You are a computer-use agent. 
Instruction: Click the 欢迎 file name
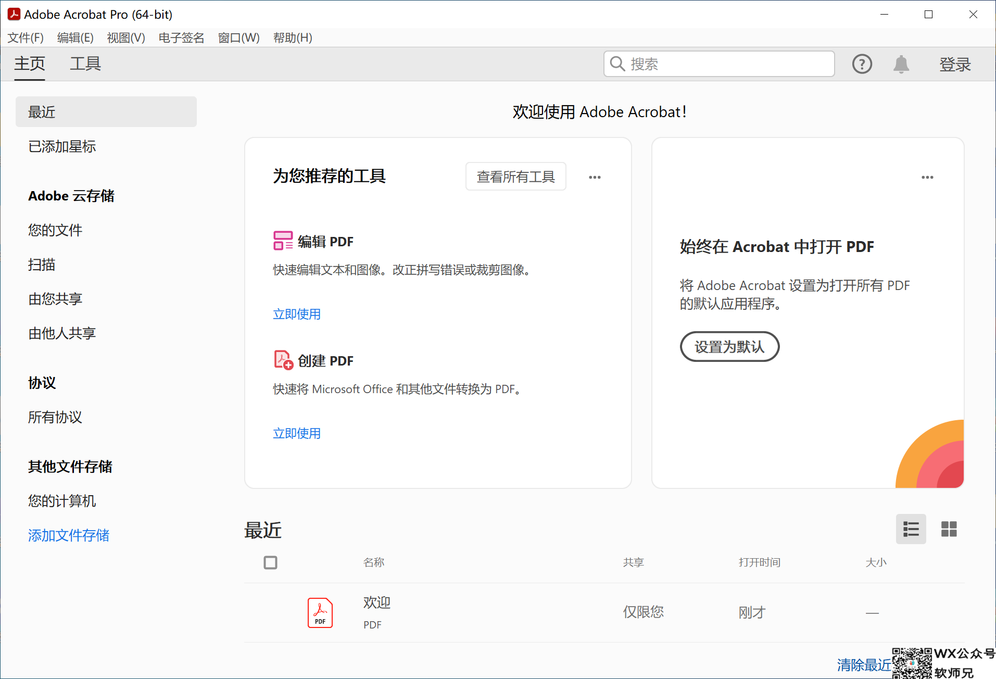point(377,602)
